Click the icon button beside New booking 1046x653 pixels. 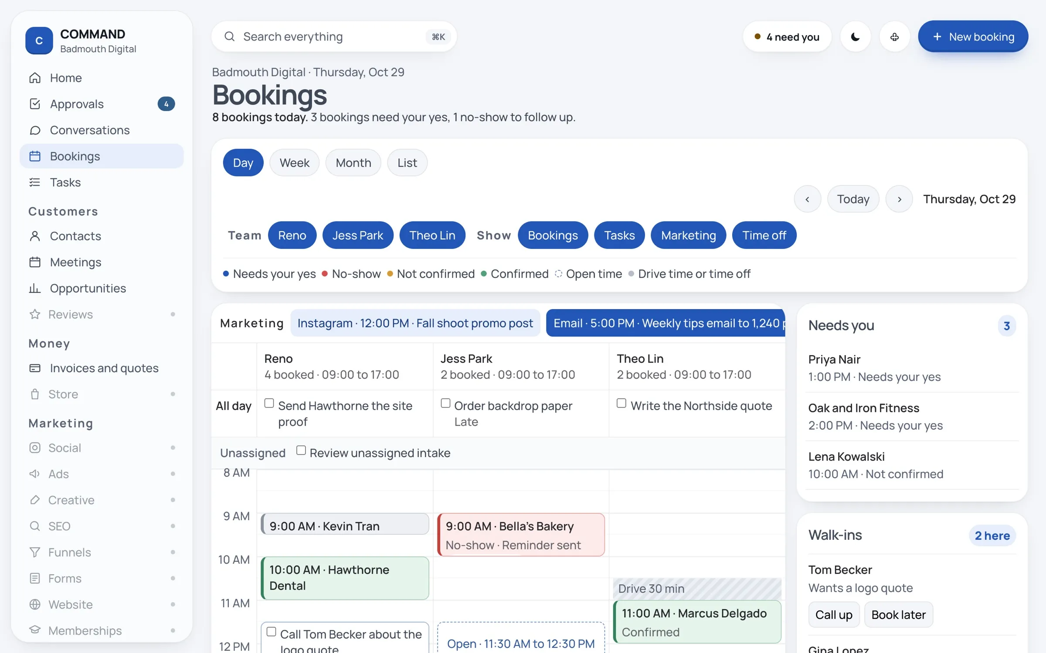tap(894, 37)
